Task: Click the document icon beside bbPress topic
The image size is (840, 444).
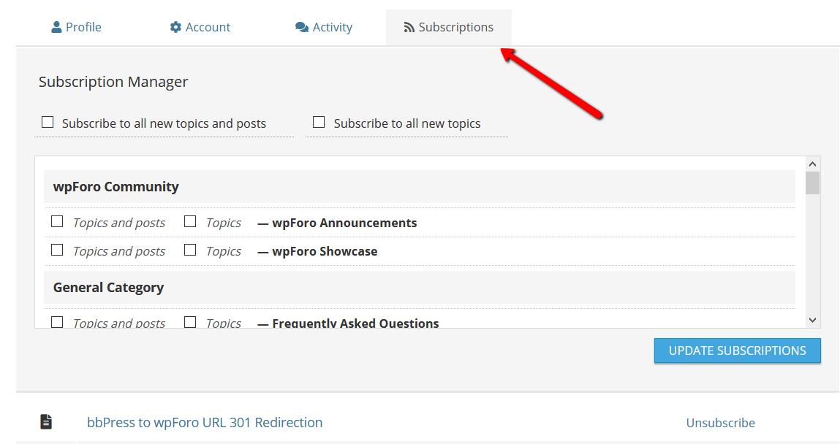Action: click(x=46, y=421)
